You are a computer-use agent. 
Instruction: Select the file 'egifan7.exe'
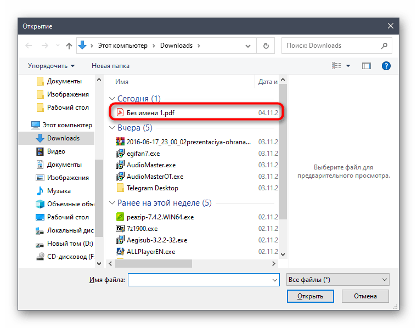(x=196, y=154)
